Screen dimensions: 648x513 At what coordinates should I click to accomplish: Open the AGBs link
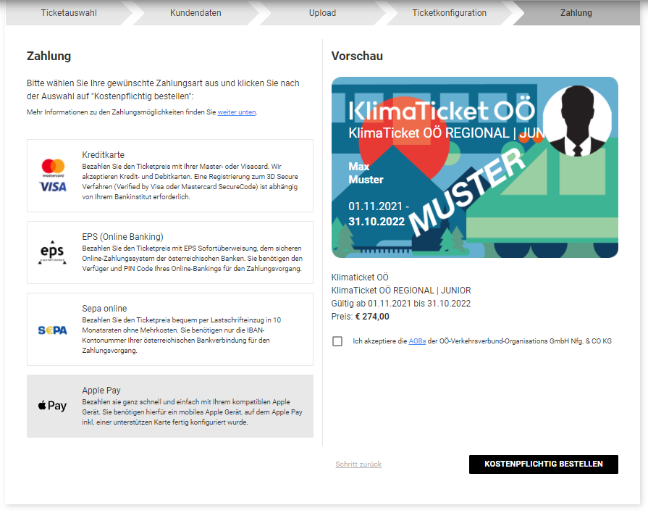click(x=417, y=341)
